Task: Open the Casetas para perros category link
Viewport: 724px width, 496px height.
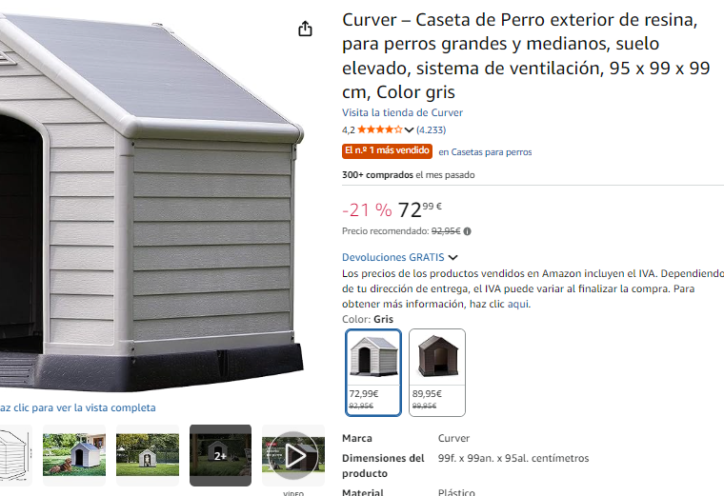Action: coord(485,151)
